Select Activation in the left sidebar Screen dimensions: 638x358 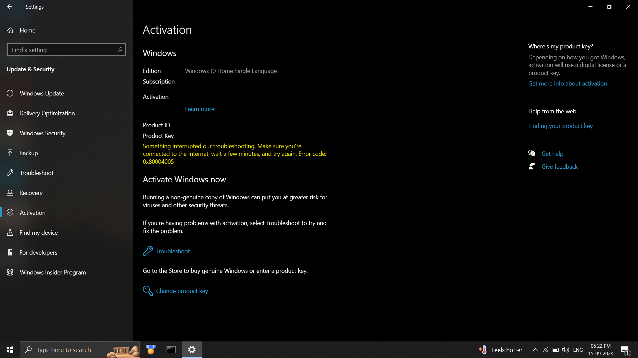click(x=33, y=212)
